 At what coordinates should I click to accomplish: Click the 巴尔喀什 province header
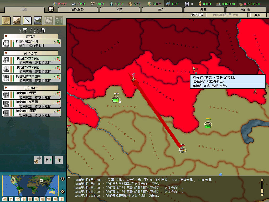tap(31, 88)
